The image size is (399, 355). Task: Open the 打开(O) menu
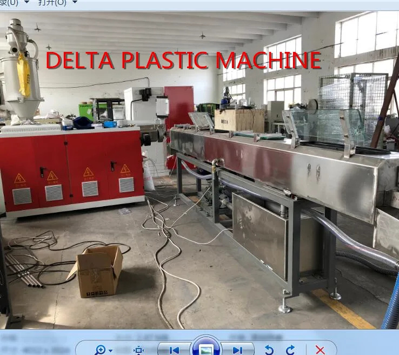52,3
